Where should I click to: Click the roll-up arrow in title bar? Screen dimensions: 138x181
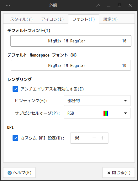click(98, 5)
